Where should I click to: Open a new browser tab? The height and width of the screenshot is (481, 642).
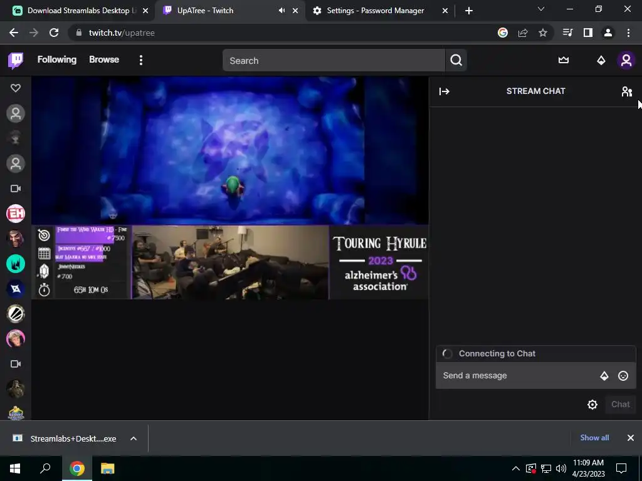pyautogui.click(x=469, y=11)
